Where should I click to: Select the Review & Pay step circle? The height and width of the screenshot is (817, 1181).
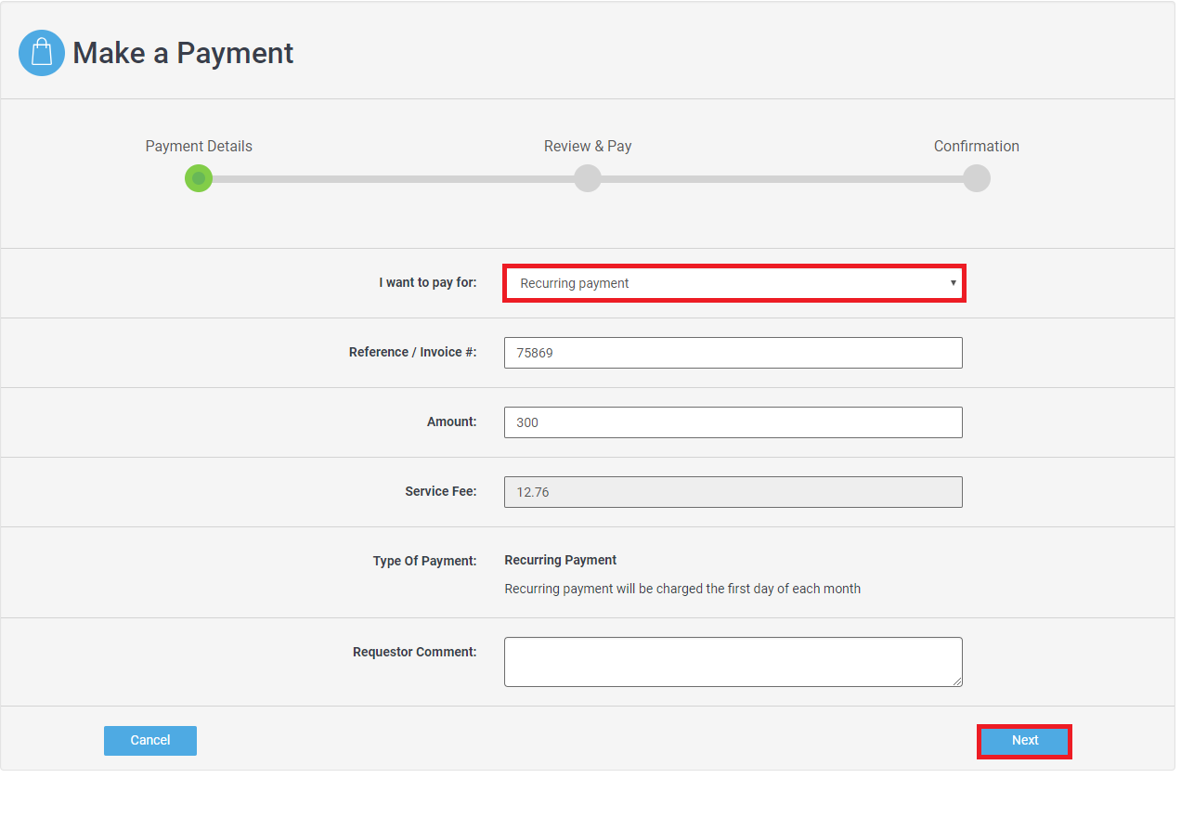point(588,178)
